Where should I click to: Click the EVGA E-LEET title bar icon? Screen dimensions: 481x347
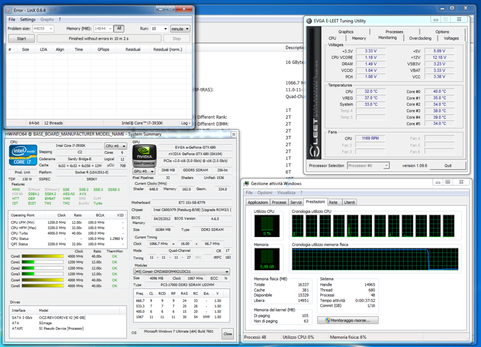[x=309, y=21]
